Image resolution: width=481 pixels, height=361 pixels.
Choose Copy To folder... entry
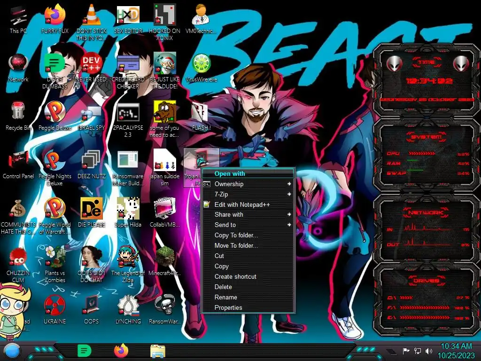pyautogui.click(x=248, y=235)
